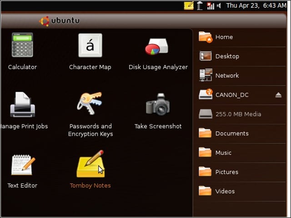Click the Take Screenshot camera icon
Screen dimensions: 291x218
point(158,104)
